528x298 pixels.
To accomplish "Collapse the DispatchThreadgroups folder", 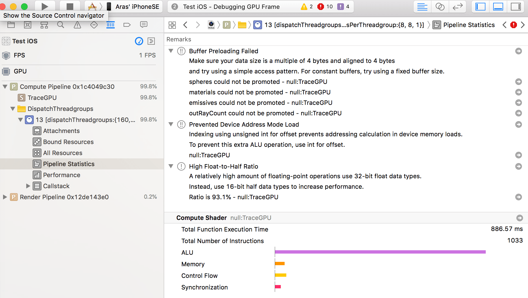I will pos(13,109).
